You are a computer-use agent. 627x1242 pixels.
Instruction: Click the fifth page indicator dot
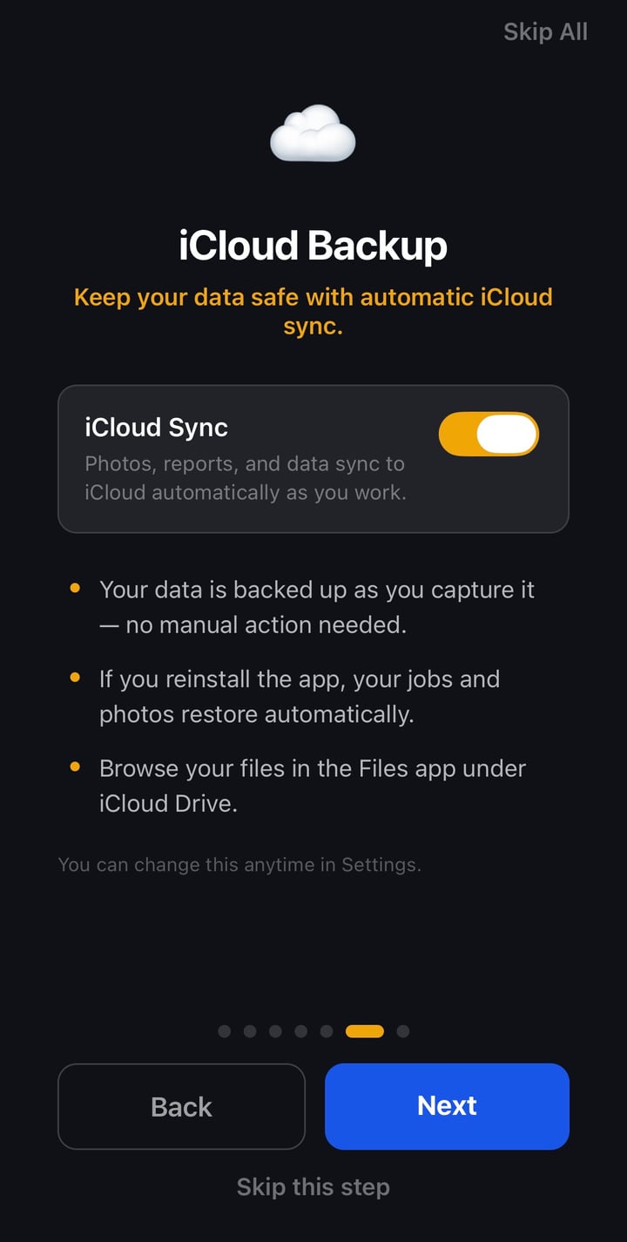coord(327,1030)
